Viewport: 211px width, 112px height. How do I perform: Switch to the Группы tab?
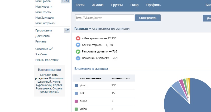click(117, 5)
